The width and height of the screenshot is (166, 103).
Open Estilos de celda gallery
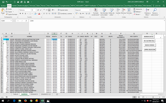pyautogui.click(x=111, y=12)
